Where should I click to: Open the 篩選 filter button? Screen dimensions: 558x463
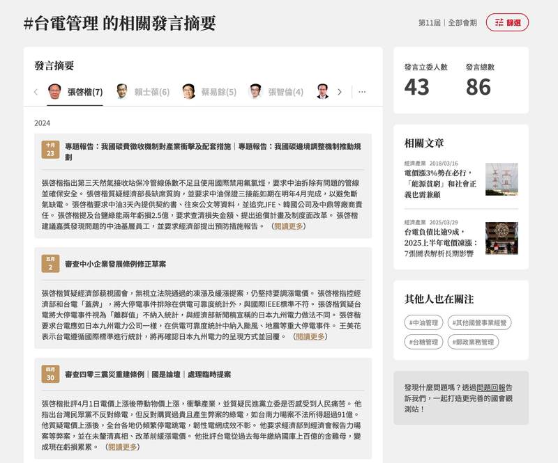(507, 22)
